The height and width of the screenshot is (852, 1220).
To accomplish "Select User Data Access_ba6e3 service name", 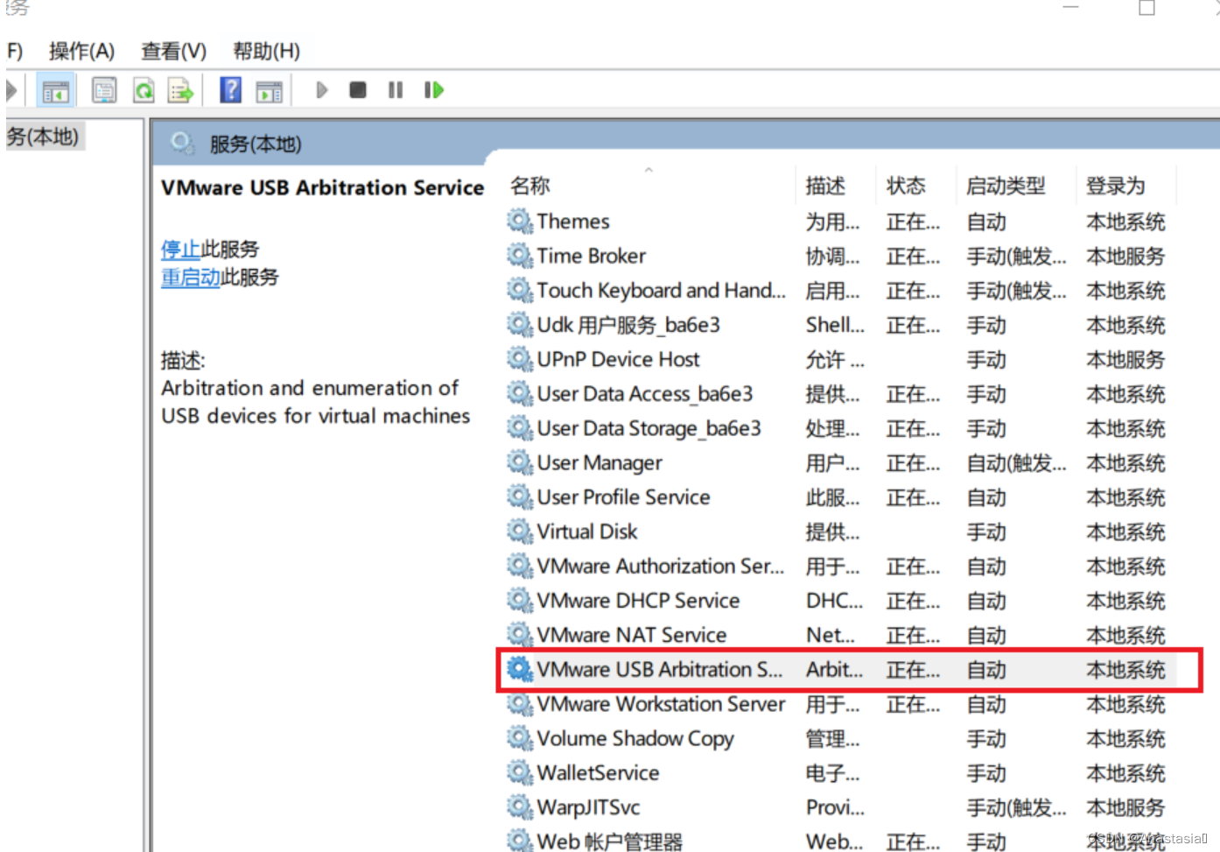I will pyautogui.click(x=645, y=394).
